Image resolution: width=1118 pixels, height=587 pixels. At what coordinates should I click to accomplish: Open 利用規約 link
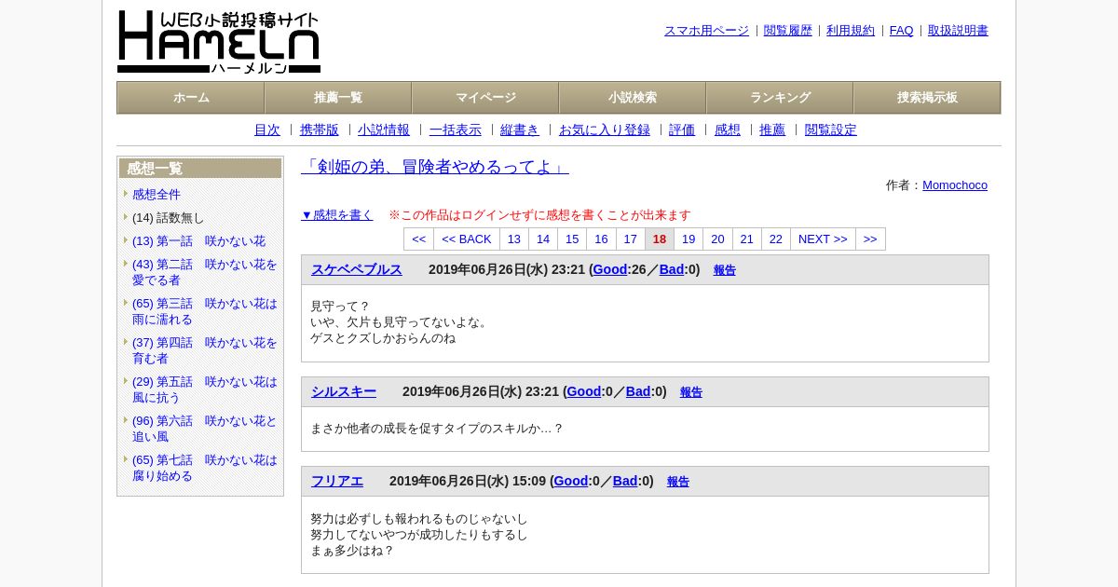[x=851, y=30]
